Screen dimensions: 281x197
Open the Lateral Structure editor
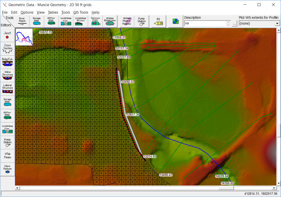[7, 87]
